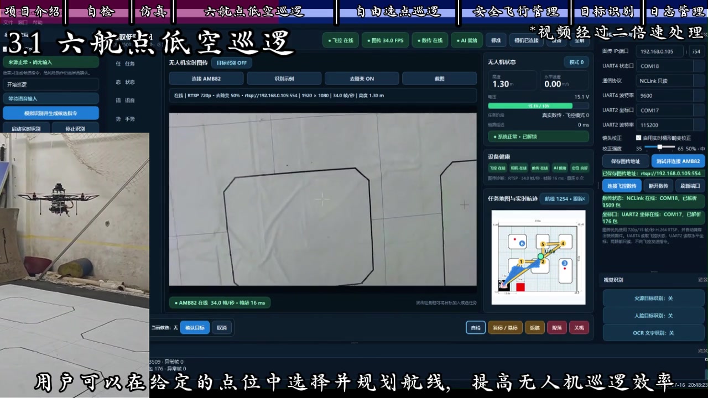The width and height of the screenshot is (708, 398).
Task: Click the 连接飞控数传 button
Action: [x=622, y=186]
